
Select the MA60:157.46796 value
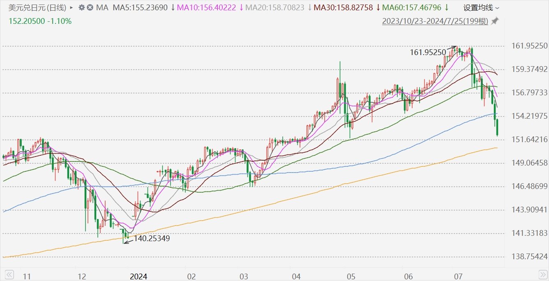pos(412,7)
